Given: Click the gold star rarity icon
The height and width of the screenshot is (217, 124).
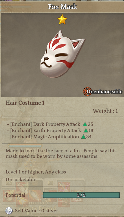Looking at the screenshot, I should [62, 19].
